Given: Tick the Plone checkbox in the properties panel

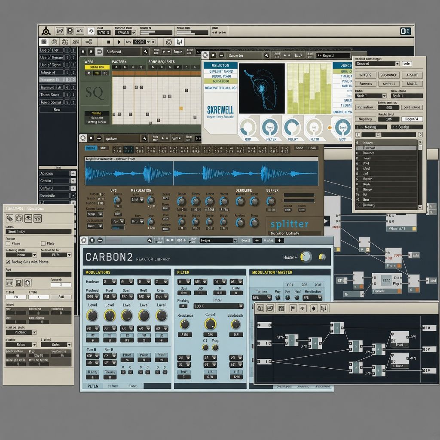Looking at the screenshot, I should (8, 243).
